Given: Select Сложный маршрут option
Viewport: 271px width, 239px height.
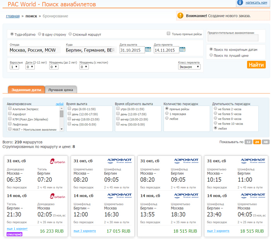Looking at the screenshot, I should pyautogui.click(x=70, y=34).
